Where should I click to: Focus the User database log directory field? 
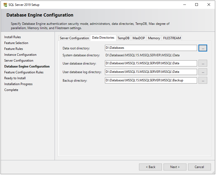click(x=151, y=72)
